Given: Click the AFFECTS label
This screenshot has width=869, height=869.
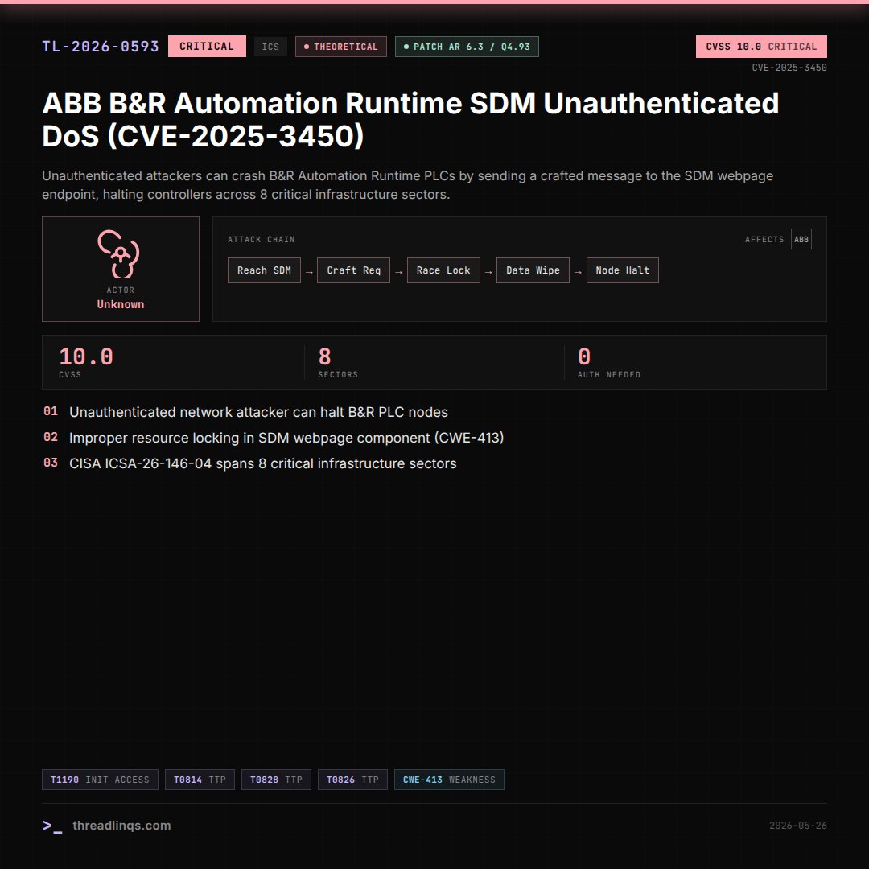Looking at the screenshot, I should pos(764,240).
